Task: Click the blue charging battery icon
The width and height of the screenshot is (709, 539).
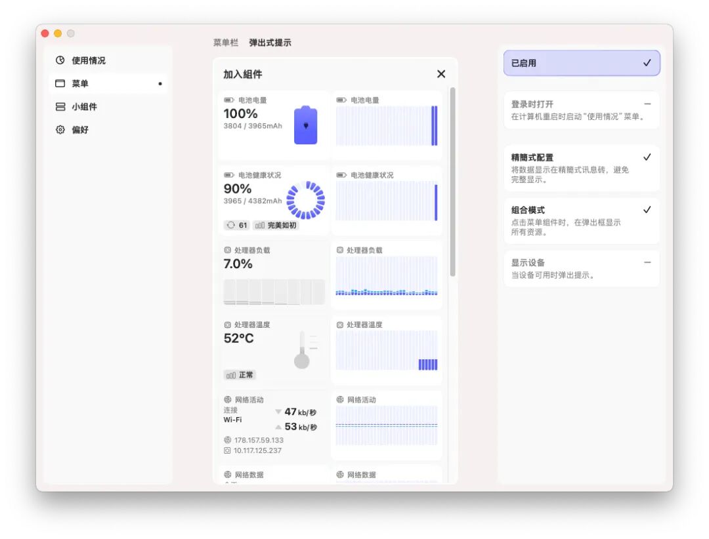Action: coord(306,125)
